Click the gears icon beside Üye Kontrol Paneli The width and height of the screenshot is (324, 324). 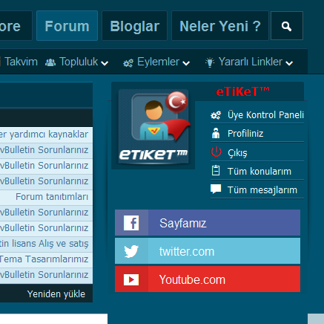(216, 115)
